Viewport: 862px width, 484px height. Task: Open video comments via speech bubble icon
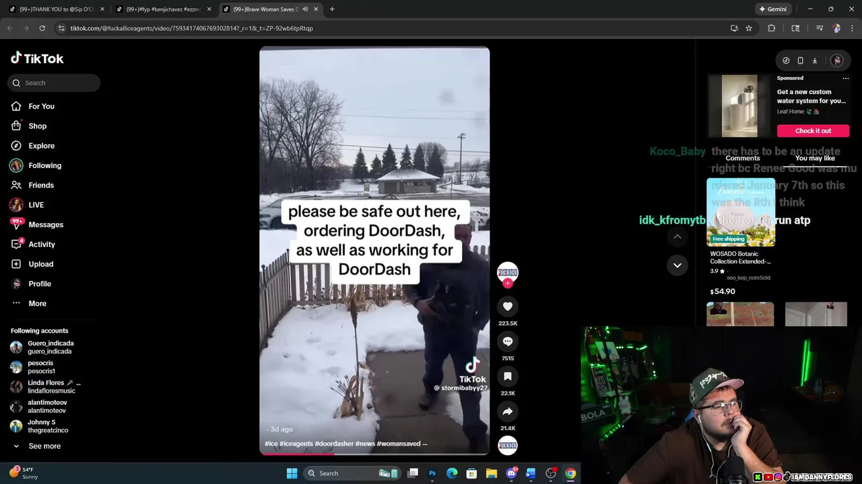click(x=508, y=341)
